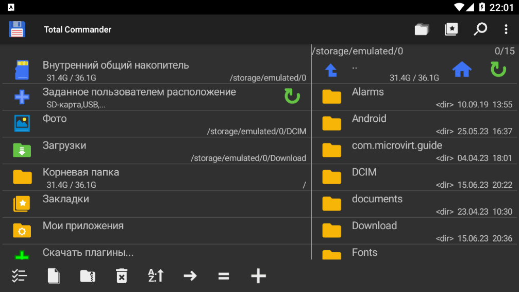Open the search magnifier icon
The height and width of the screenshot is (292, 519).
pos(480,29)
